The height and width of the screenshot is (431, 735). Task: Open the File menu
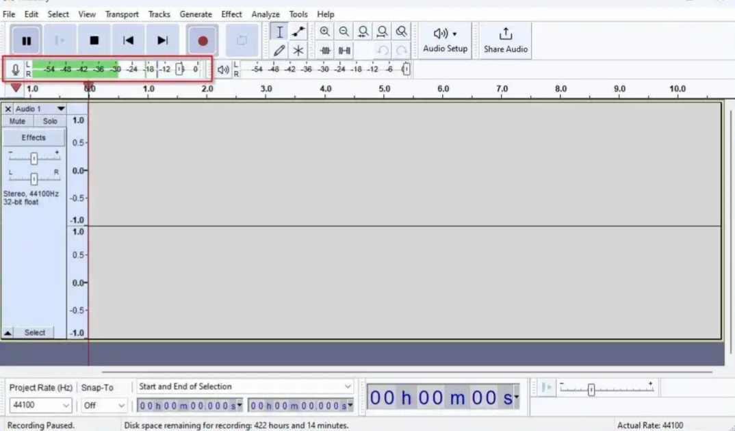coord(9,14)
